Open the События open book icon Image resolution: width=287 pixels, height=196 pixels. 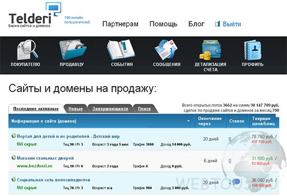121,50
